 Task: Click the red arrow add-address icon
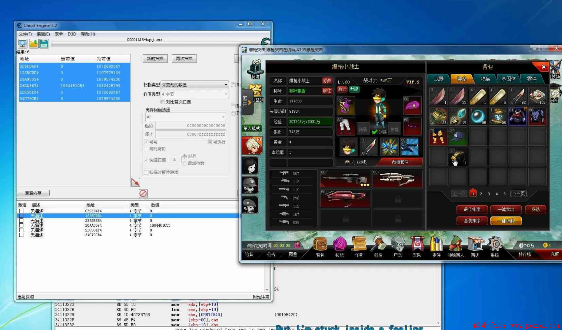[x=135, y=182]
